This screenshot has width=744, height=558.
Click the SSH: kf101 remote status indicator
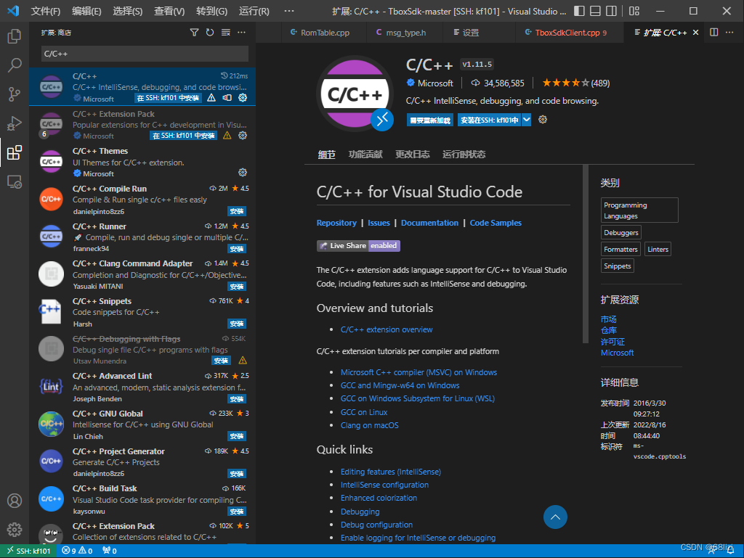[x=28, y=551]
